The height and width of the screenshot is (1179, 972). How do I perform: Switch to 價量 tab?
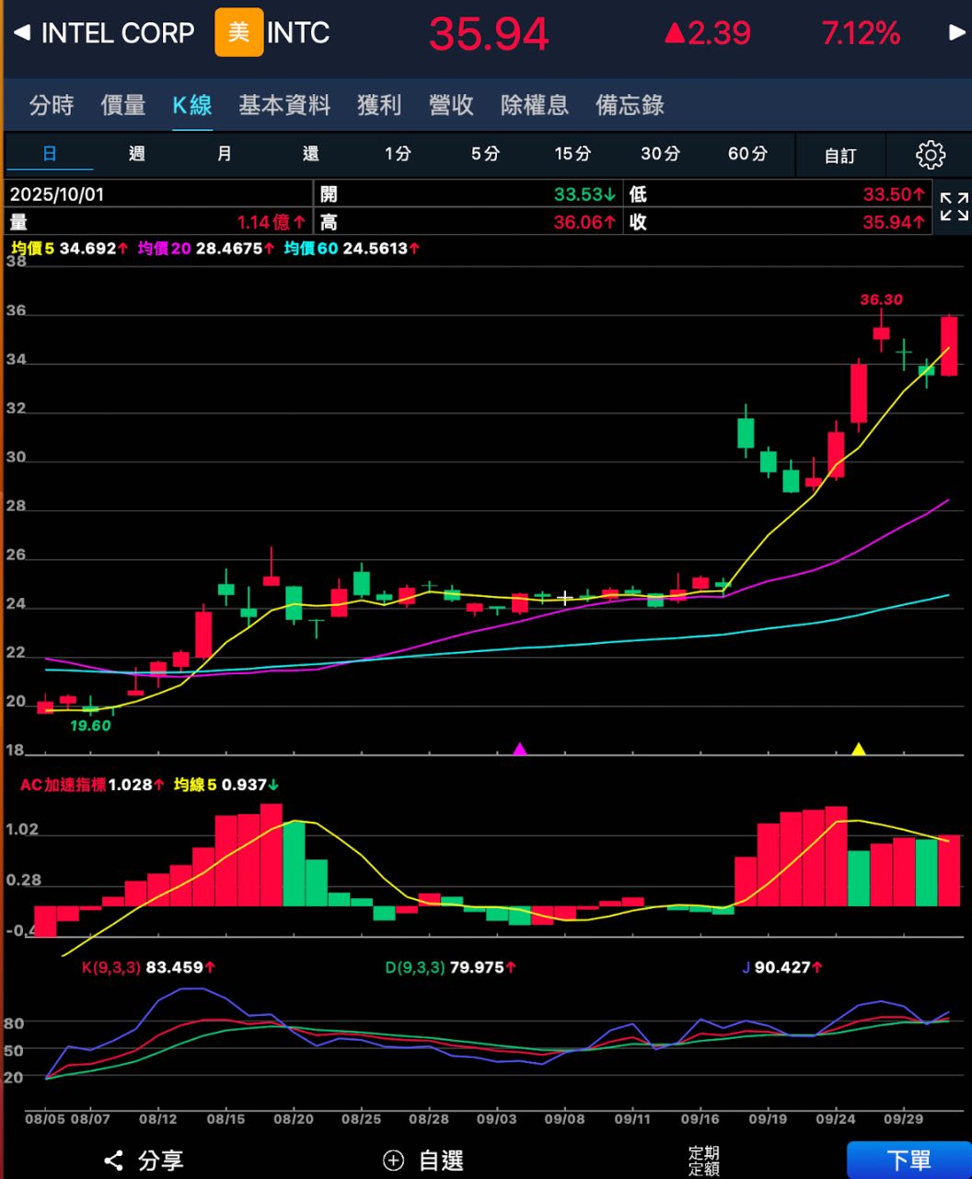123,105
